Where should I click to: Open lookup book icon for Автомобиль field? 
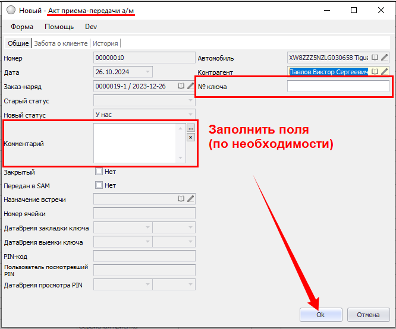[375, 58]
